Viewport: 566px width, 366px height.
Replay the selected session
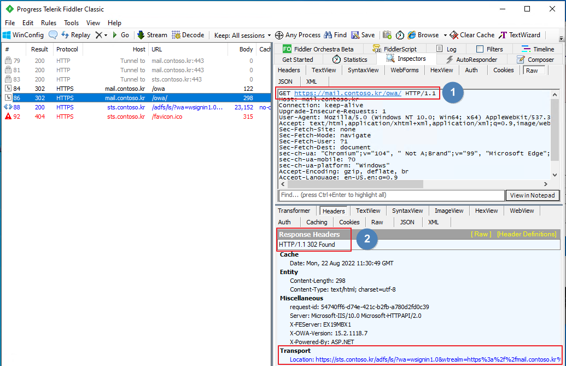76,35
